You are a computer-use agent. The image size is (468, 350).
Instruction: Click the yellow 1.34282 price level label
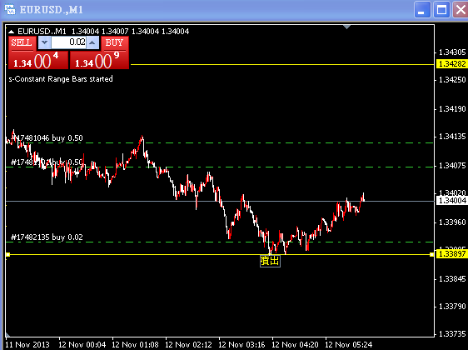452,64
